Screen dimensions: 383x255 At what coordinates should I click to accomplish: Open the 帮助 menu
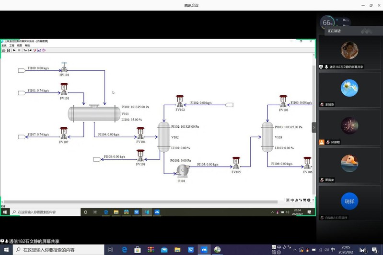click(x=27, y=45)
